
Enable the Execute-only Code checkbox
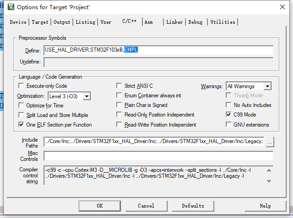pyautogui.click(x=21, y=86)
